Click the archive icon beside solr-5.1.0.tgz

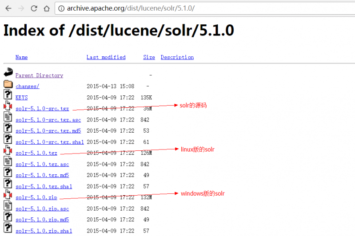point(8,150)
